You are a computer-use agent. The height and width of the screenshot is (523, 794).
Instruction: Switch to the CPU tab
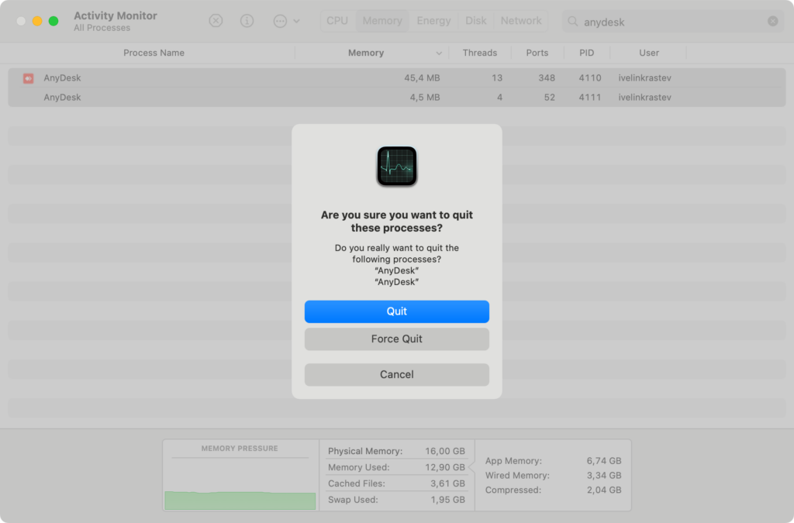point(337,21)
